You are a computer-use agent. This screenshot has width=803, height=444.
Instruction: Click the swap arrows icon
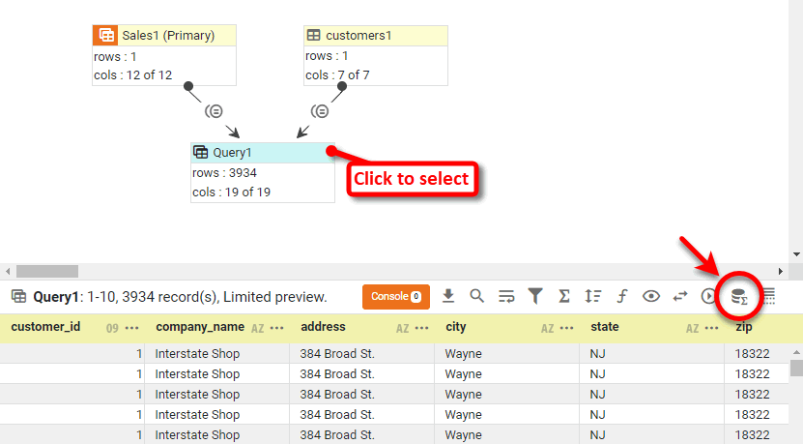pyautogui.click(x=680, y=296)
